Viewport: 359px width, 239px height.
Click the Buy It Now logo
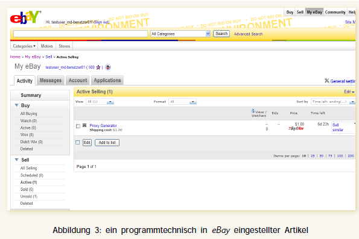[x=296, y=128]
